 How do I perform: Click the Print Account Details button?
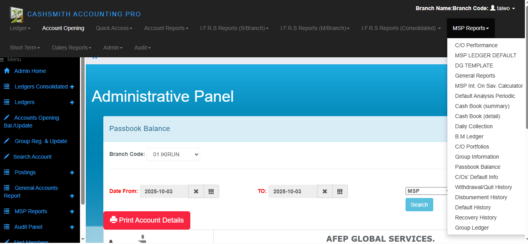coord(147,220)
